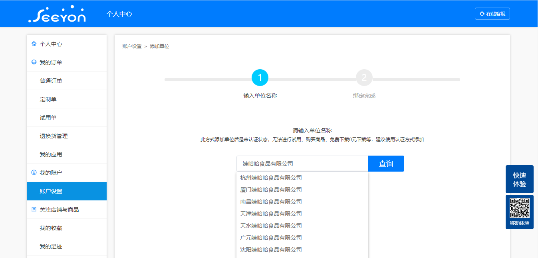
Task: Open 退换货管理 in sidebar
Action: [67, 136]
